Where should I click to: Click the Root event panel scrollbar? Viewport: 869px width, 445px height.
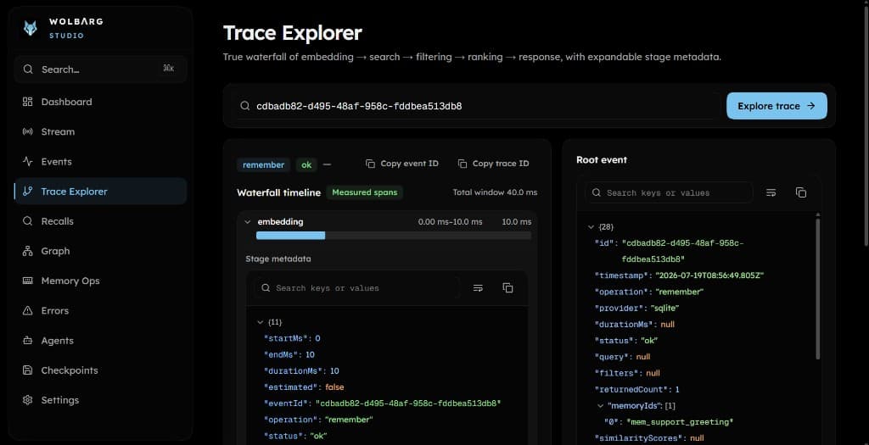tap(818, 289)
